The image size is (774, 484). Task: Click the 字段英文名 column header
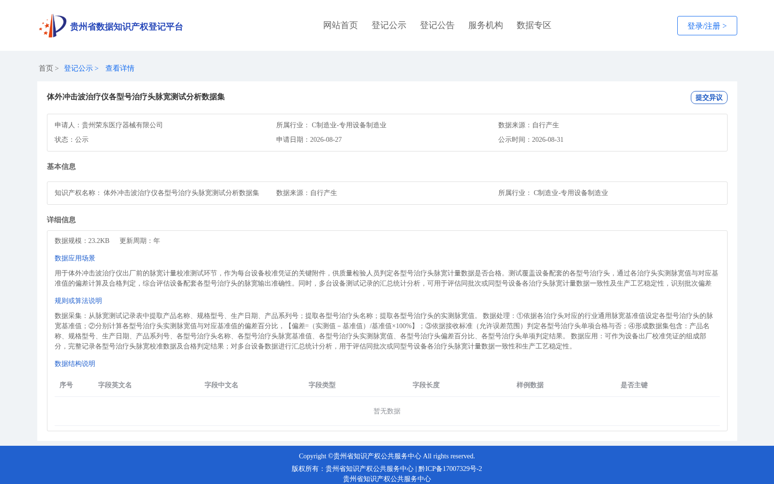click(115, 385)
